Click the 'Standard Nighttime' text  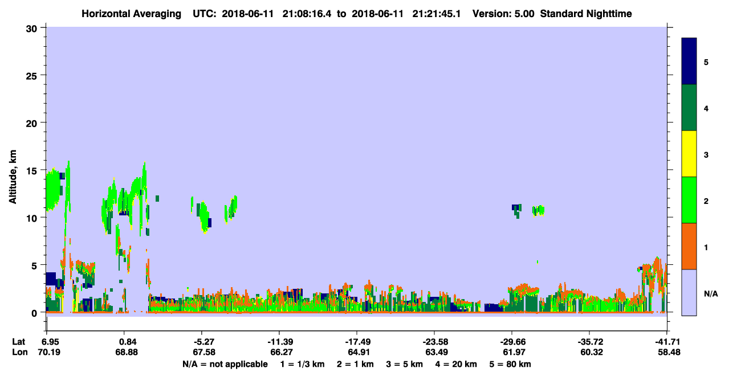586,14
